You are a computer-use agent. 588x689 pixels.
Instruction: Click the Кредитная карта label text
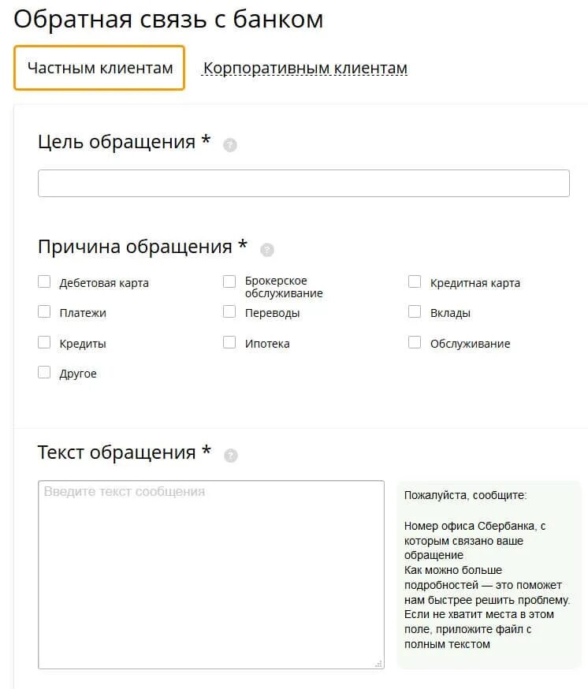[475, 283]
